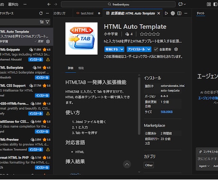Toggle the editor layout customize icon
The width and height of the screenshot is (218, 180).
tap(209, 4)
